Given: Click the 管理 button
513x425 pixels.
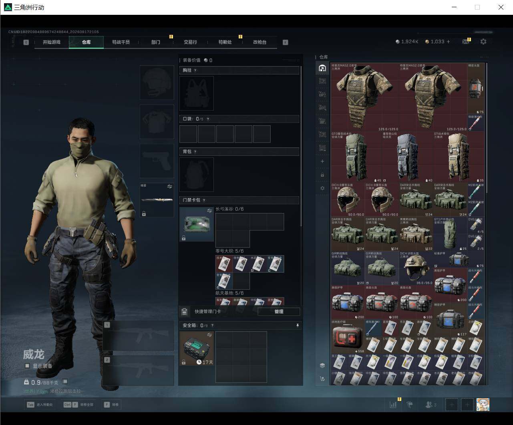Looking at the screenshot, I should (x=279, y=312).
